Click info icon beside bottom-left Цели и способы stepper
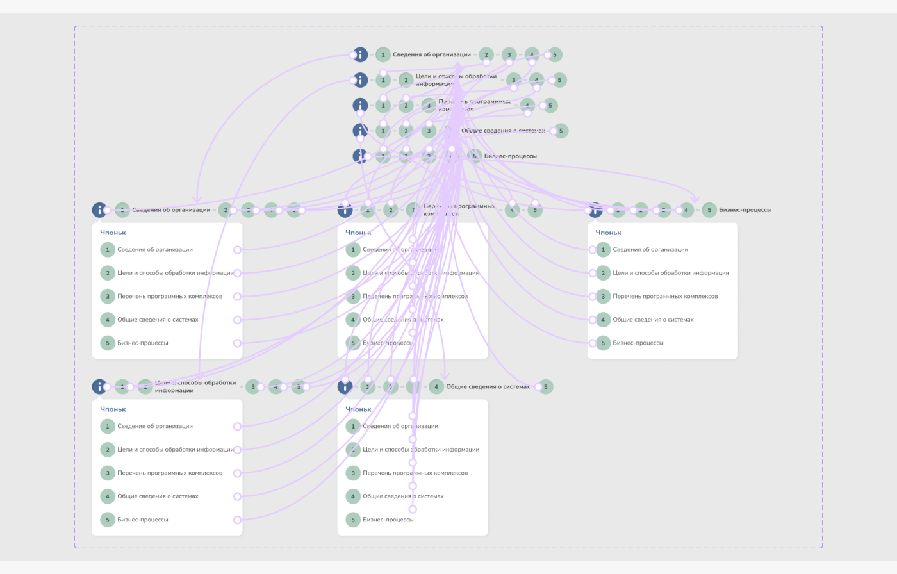 point(99,387)
